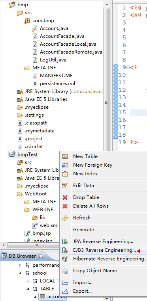Collapse code fold marker at line 9
The height and width of the screenshot is (301, 147).
[x=128, y=67]
